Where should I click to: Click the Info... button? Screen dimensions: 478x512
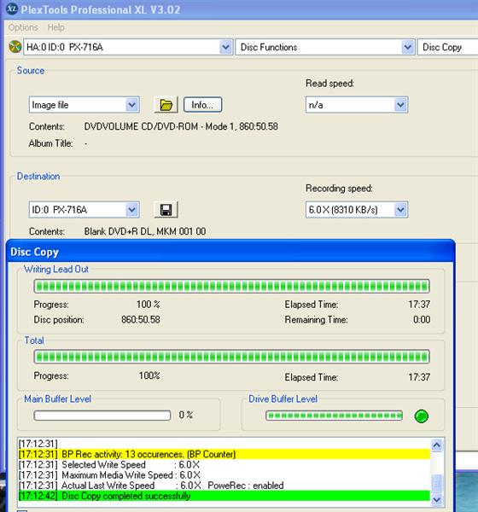point(202,105)
